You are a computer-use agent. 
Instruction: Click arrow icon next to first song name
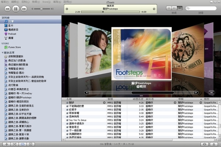tap(104, 103)
